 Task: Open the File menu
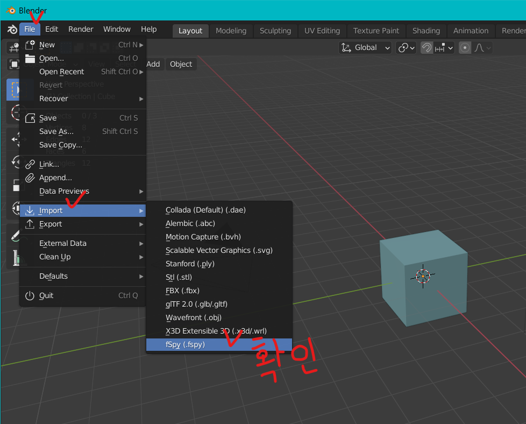(30, 29)
